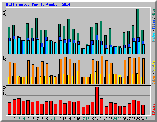Select the 72583 KBytes axis value
The image size is (157, 122).
[5, 90]
